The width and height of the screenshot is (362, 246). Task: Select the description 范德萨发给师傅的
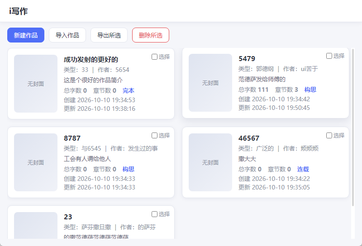click(x=262, y=79)
